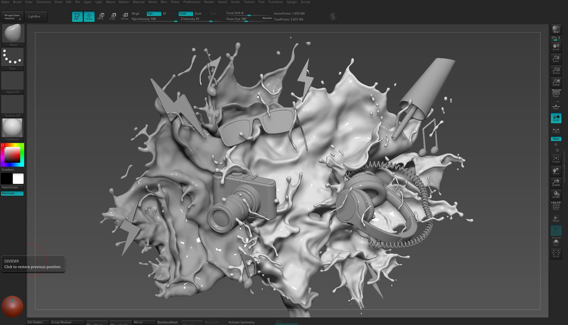Open the Move brush picker

(13, 35)
